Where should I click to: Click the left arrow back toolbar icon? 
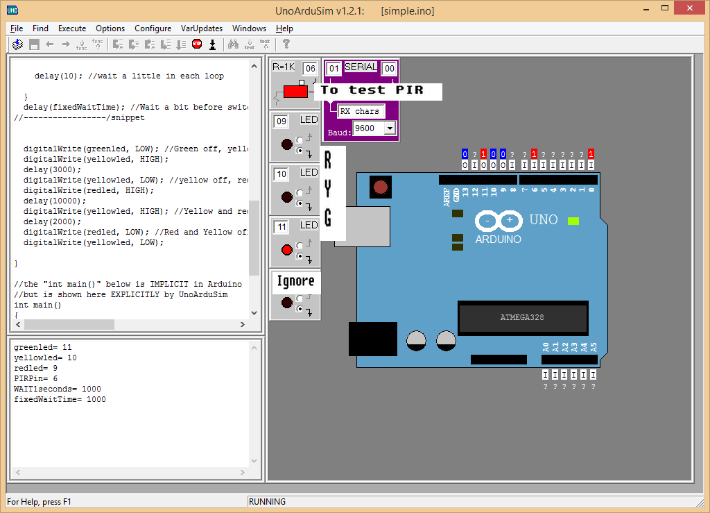pyautogui.click(x=49, y=44)
